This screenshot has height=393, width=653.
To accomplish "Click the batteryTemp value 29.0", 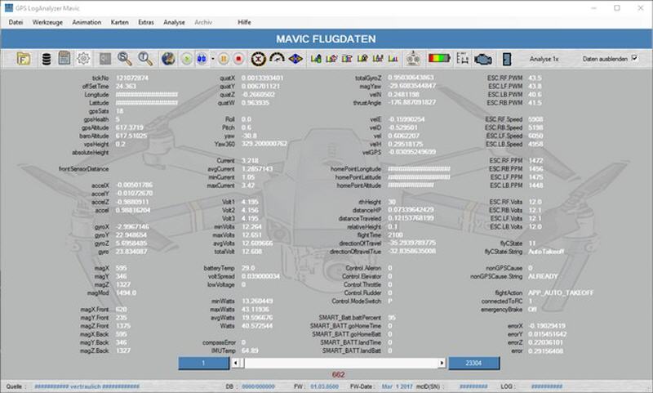I will (248, 268).
